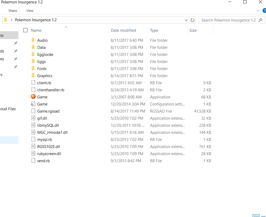
Task: Select the Game application sun icon
Action: click(33, 97)
